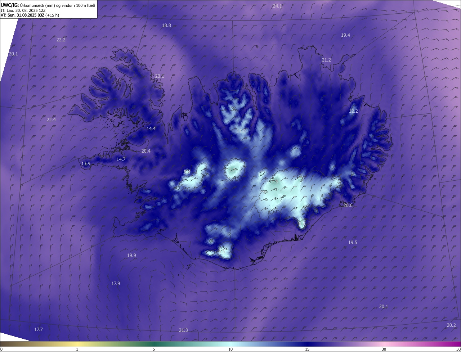Click the 21.3 value label on the map
Screen dimensions: 461x352
[183, 330]
